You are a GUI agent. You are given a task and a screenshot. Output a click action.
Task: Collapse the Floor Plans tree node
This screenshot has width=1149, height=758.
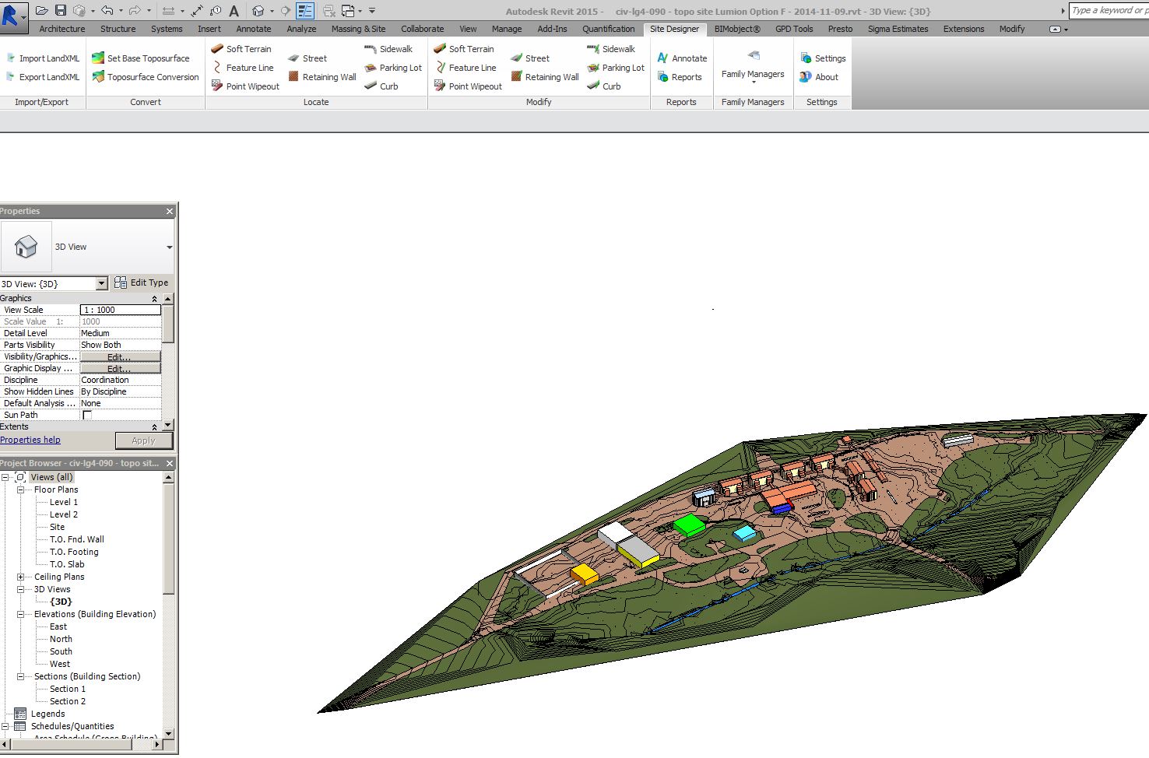[21, 490]
